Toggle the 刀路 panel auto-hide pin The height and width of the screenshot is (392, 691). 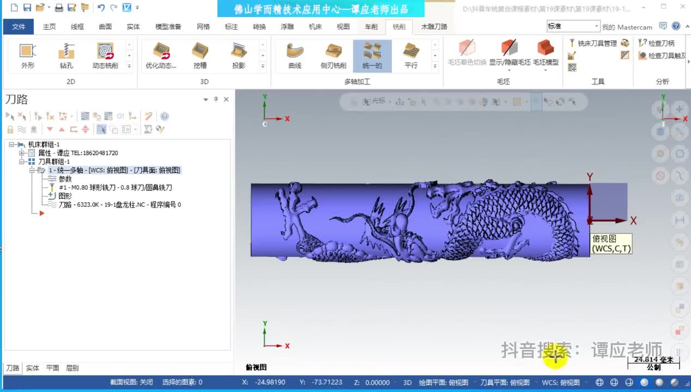click(x=216, y=99)
